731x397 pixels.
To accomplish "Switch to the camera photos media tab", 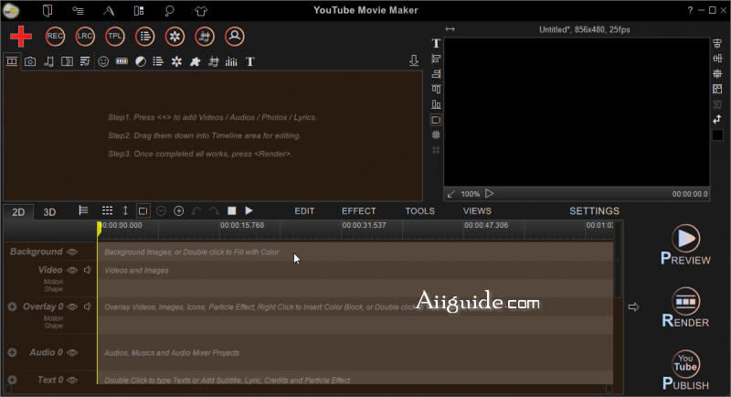I will (30, 61).
